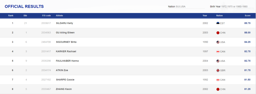The image size is (256, 94).
Task: Click EST nation code
Action: 222,23
